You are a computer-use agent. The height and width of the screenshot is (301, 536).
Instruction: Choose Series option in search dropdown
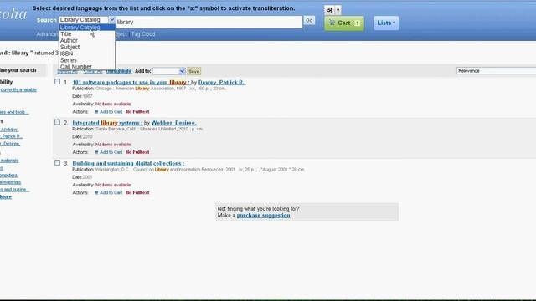87,60
